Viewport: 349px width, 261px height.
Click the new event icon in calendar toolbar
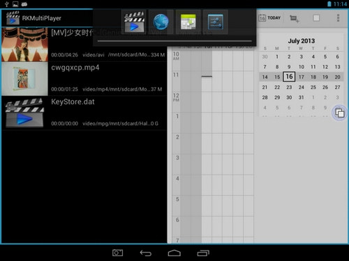tap(295, 18)
